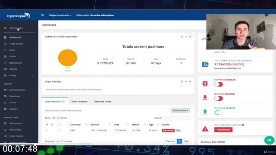Screen dimensions: 276x155
Task: Click the positions Search field
Action: 177,118
